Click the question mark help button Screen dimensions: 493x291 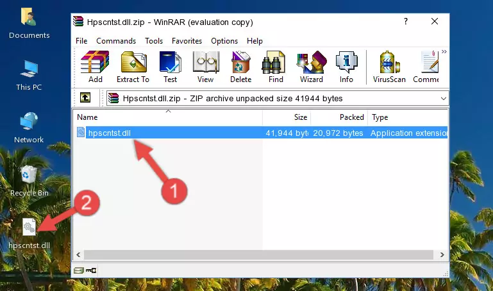[x=406, y=22]
